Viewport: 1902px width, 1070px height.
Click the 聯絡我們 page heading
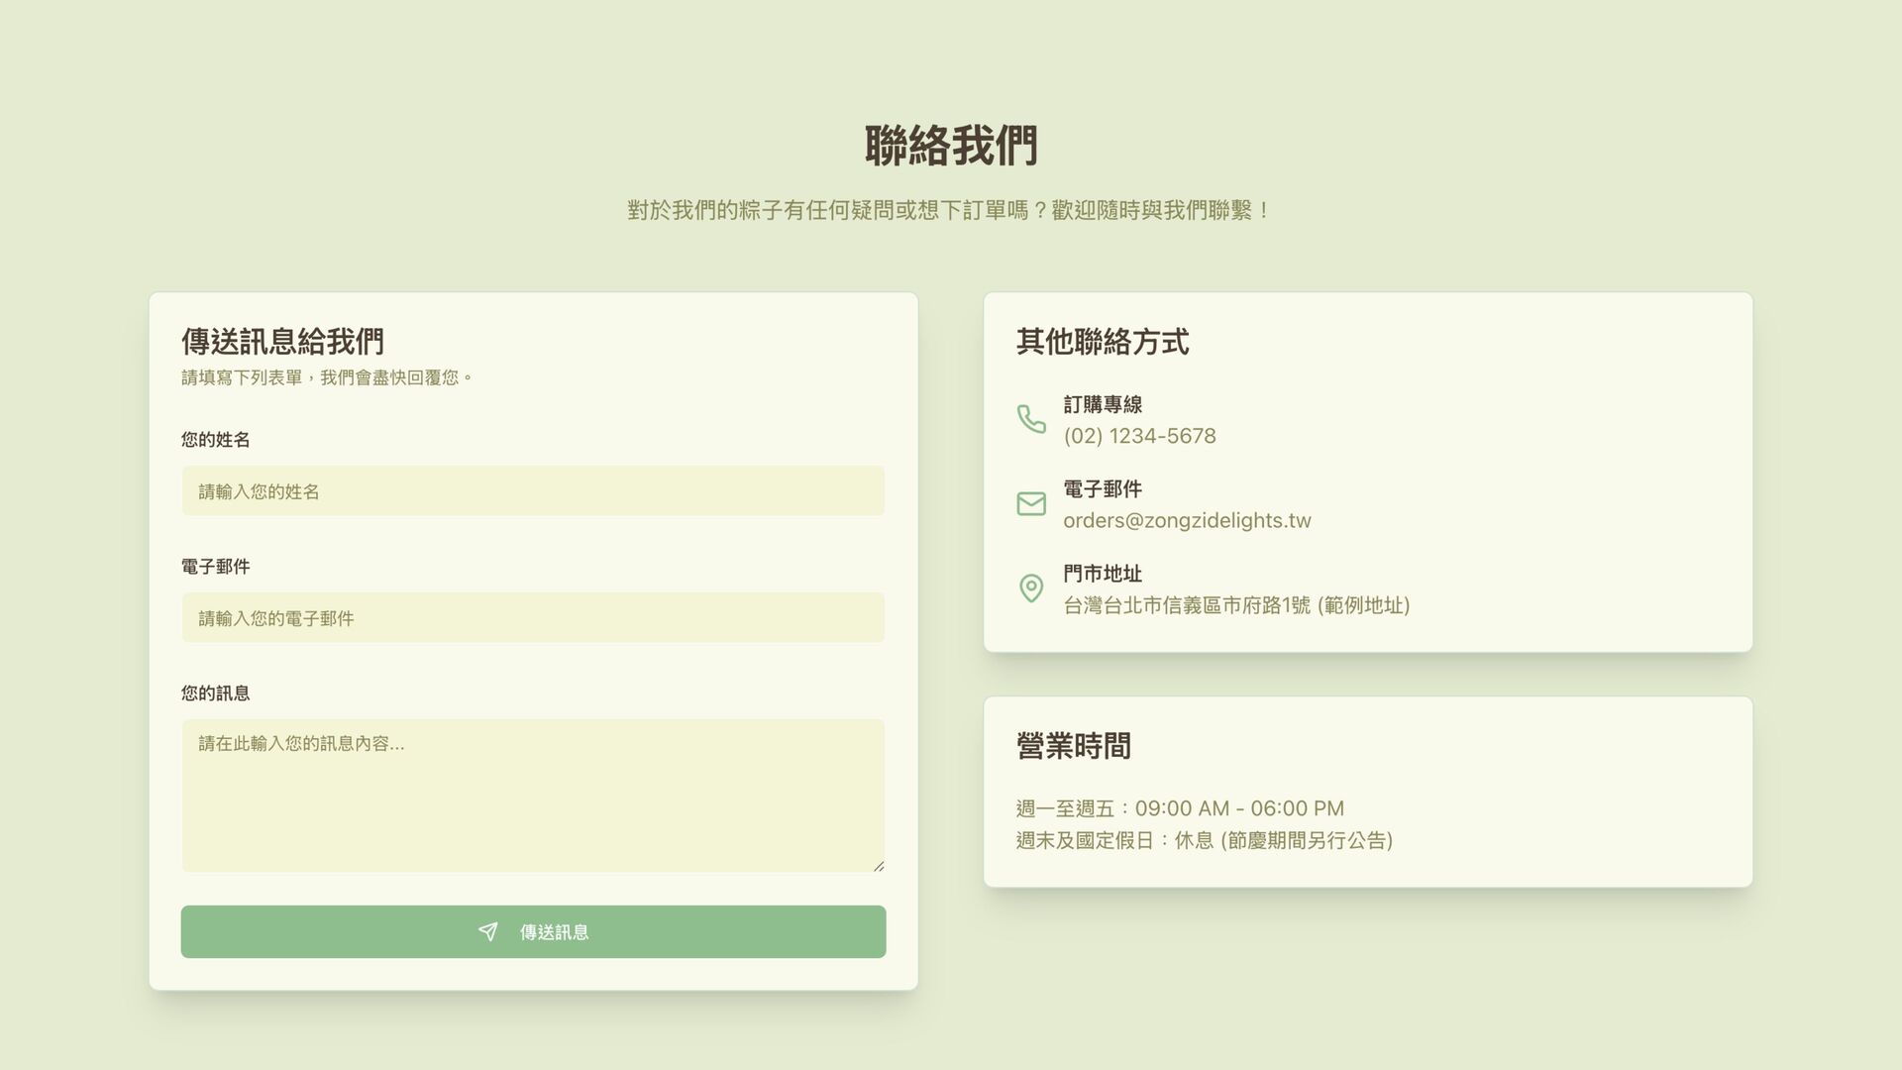[x=951, y=146]
